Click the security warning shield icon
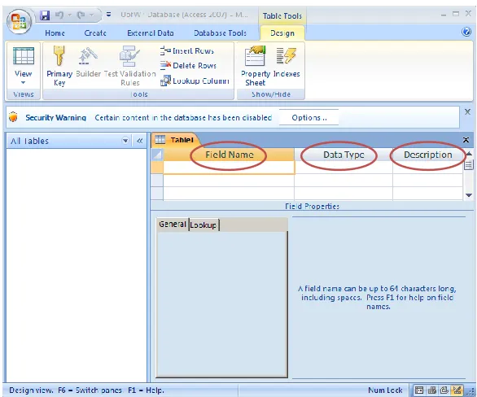This screenshot has height=397, width=477. click(x=13, y=116)
